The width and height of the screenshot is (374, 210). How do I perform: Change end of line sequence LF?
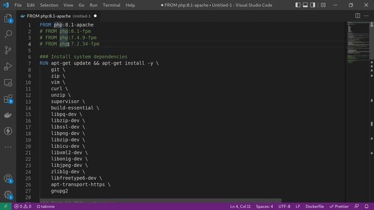[297, 206]
